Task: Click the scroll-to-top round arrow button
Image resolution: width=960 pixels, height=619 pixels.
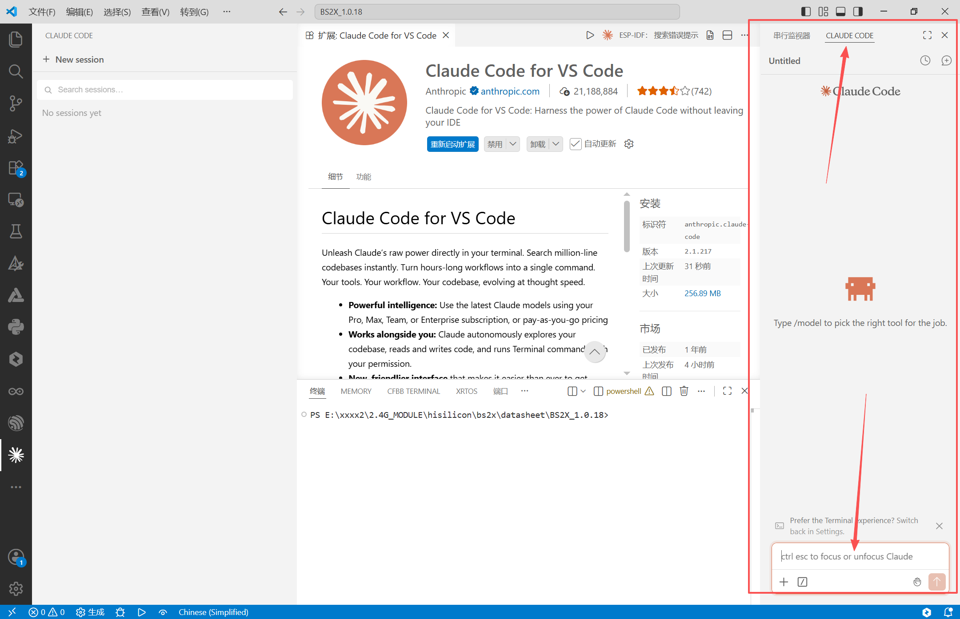Action: coord(595,351)
